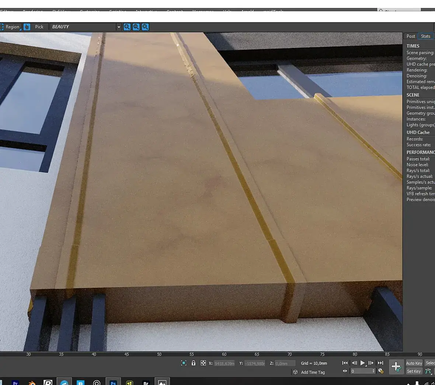Screen dimensions: 435x385
Task: Step to the previous frame
Action: (354, 363)
